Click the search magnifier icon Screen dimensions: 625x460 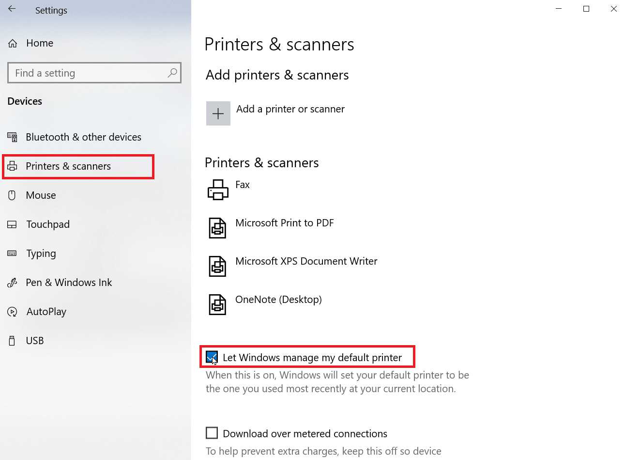172,73
